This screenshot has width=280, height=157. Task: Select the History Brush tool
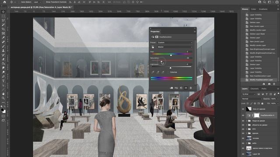[3, 55]
